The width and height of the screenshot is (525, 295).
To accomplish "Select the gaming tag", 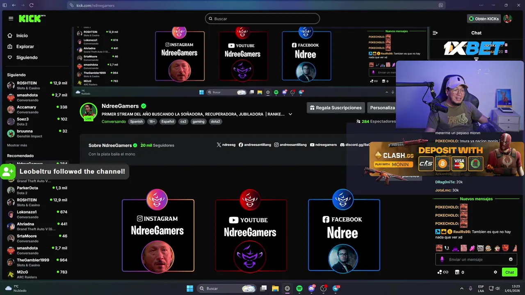I will click(x=198, y=122).
